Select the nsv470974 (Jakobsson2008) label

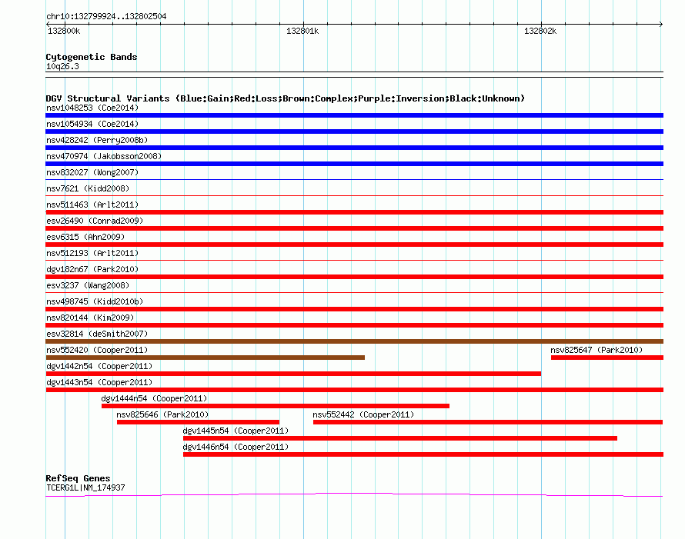click(x=104, y=156)
